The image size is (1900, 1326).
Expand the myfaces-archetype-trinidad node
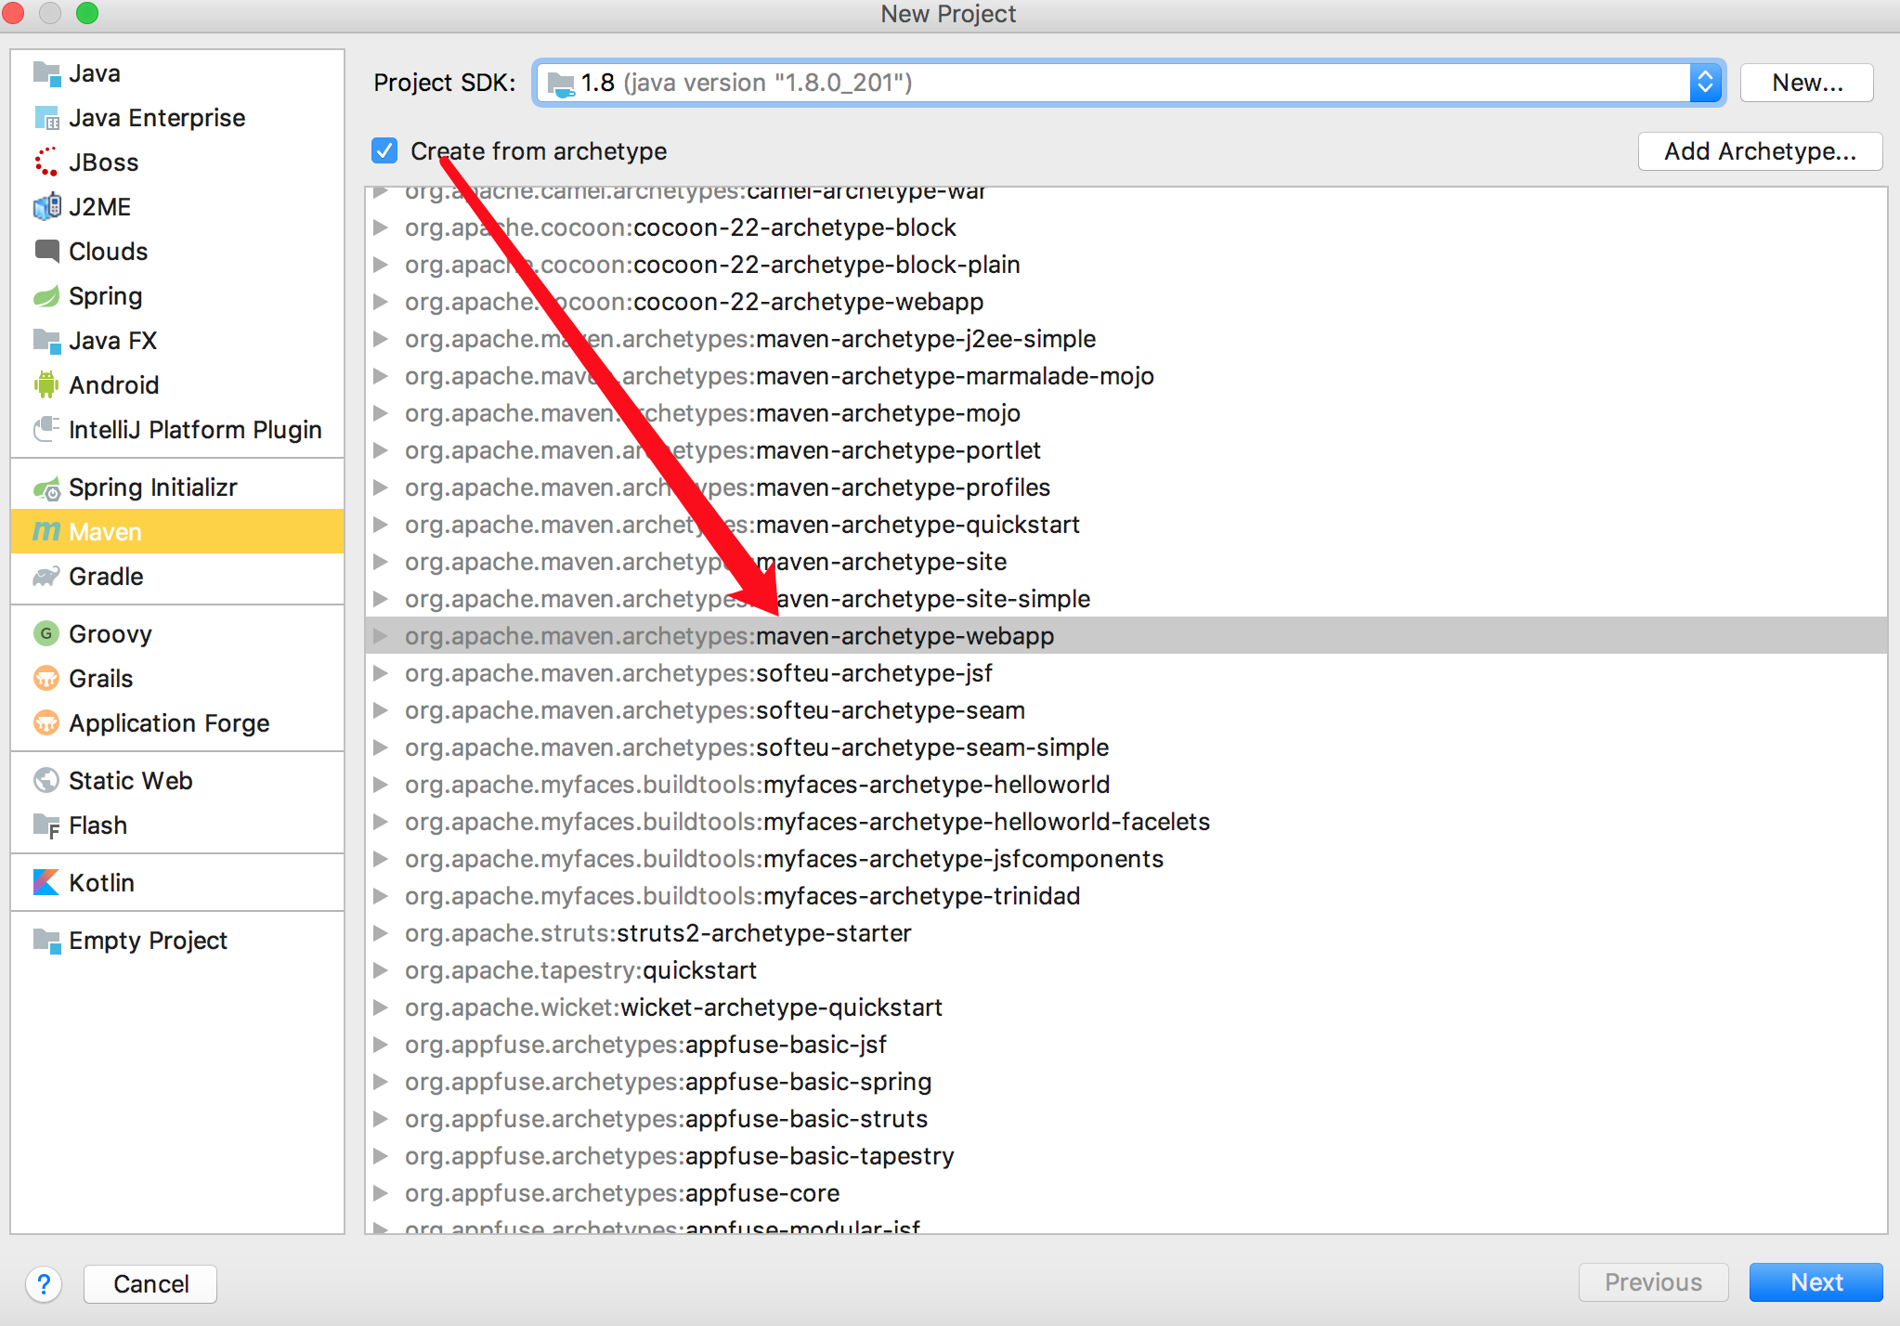tap(380, 895)
